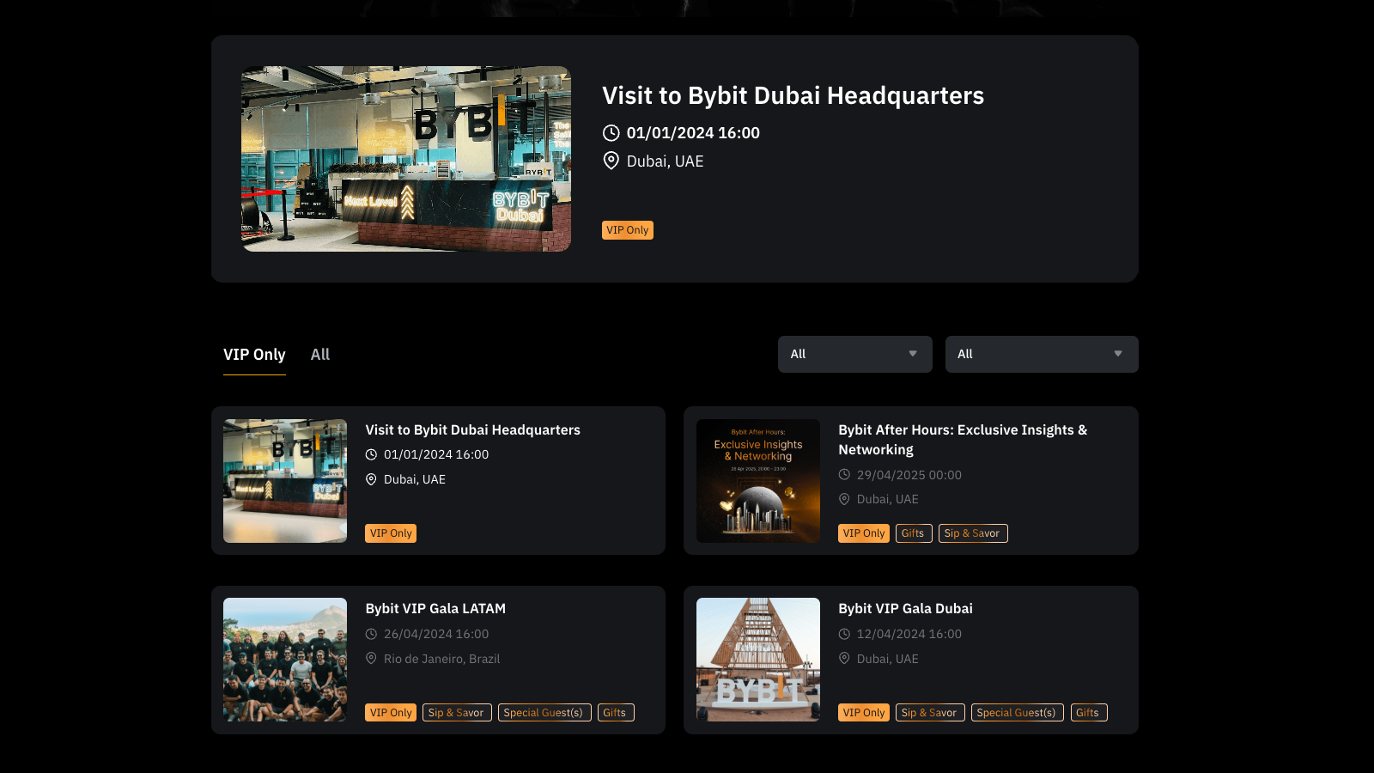The height and width of the screenshot is (773, 1374).
Task: Click the clock icon on Bybit After Hours card
Action: coord(844,474)
